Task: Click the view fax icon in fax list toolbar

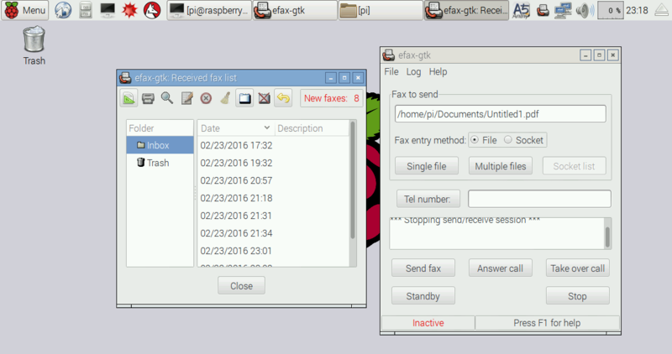Action: pyautogui.click(x=129, y=98)
